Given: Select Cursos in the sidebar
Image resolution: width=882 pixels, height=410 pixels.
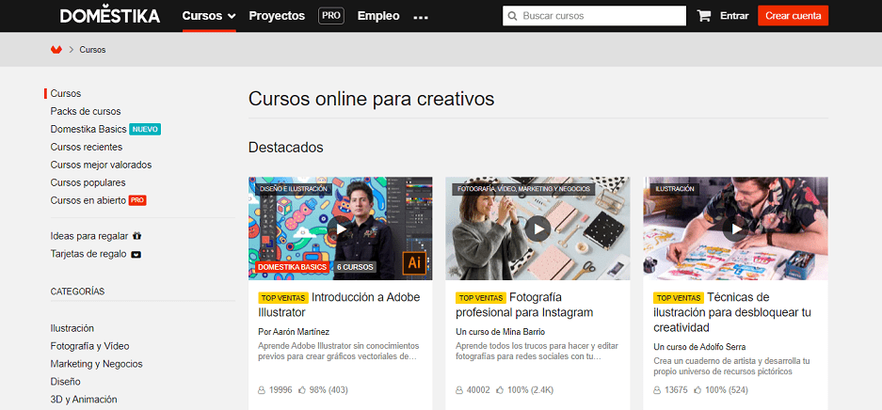Looking at the screenshot, I should click(x=66, y=93).
